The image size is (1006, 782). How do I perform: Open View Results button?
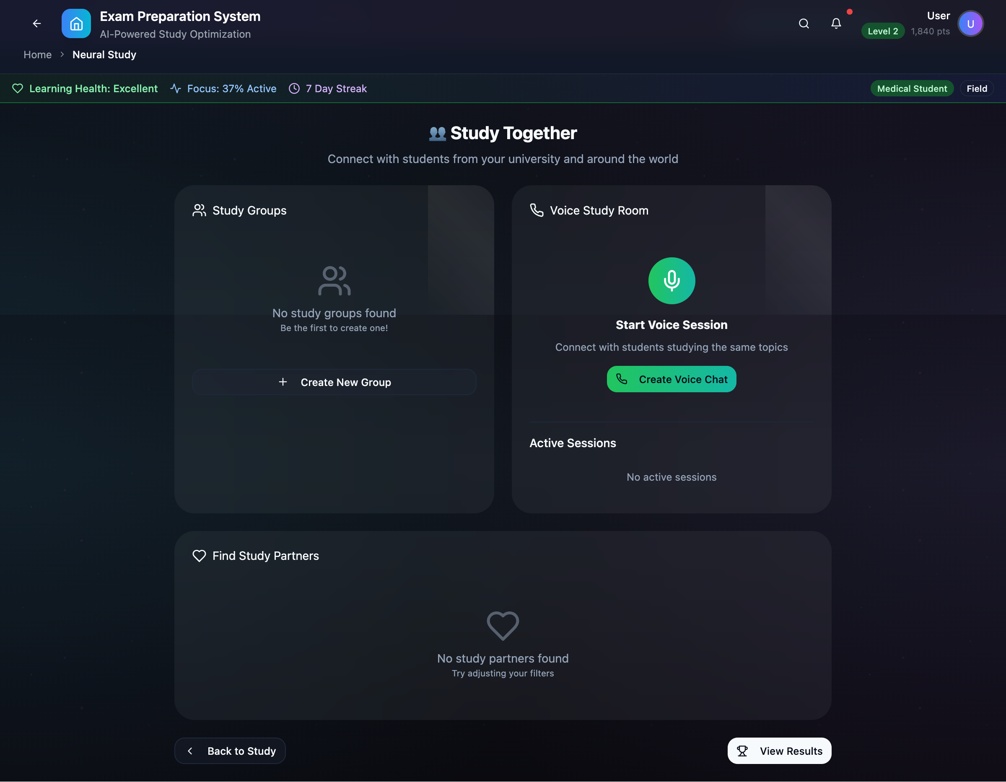[x=779, y=751]
